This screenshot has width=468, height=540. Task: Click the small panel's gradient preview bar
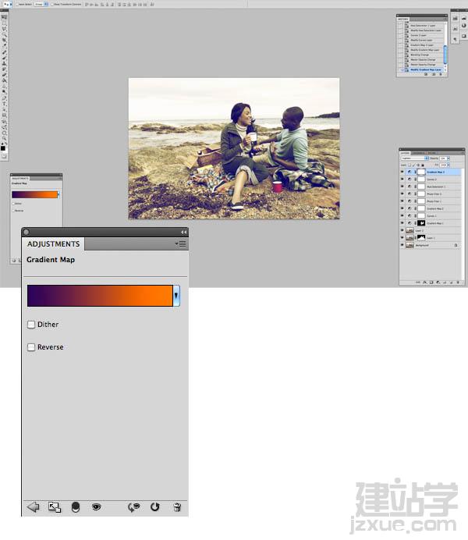tap(34, 194)
